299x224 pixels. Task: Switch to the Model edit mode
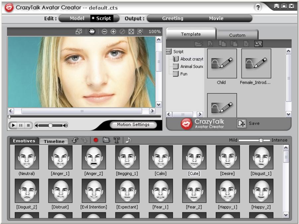[77, 19]
